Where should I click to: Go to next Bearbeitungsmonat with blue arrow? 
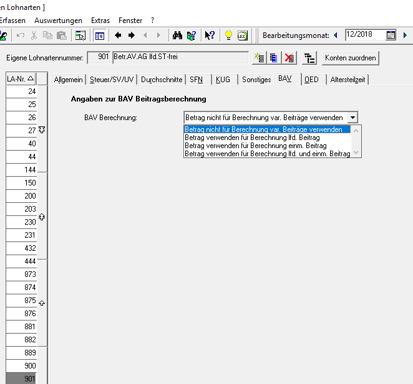click(405, 35)
